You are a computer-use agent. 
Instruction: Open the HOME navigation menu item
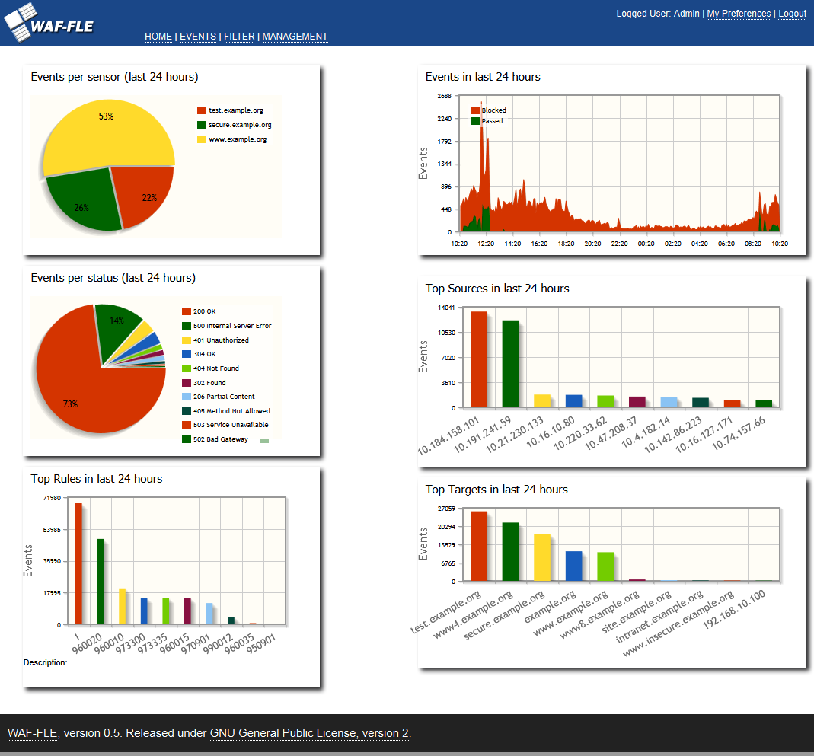click(x=158, y=36)
